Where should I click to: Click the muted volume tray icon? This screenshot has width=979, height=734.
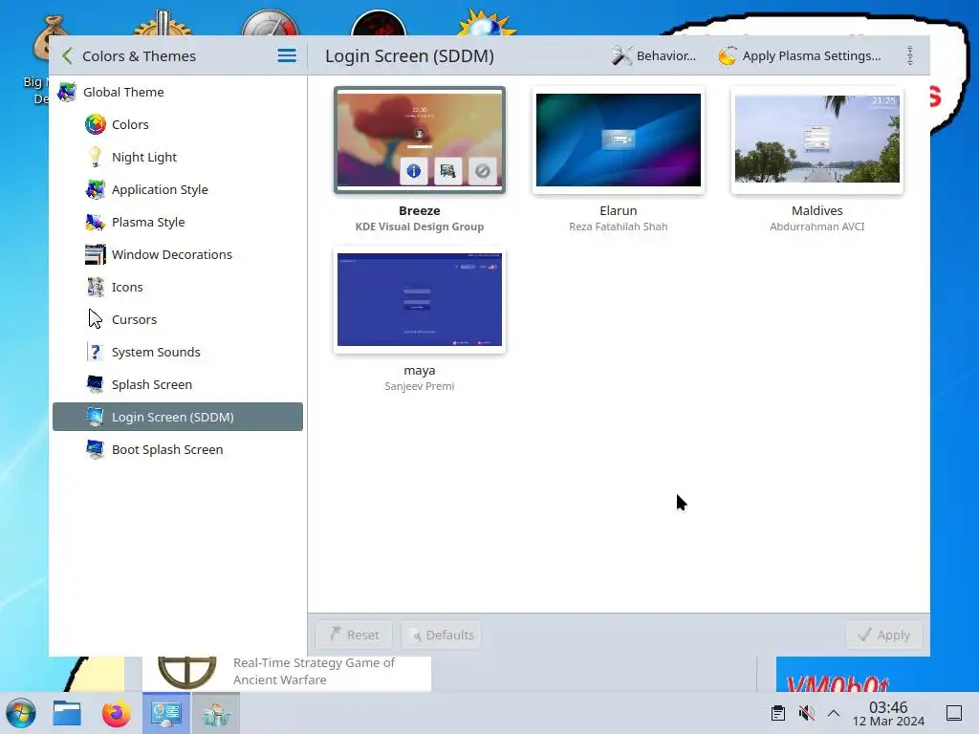(x=806, y=713)
